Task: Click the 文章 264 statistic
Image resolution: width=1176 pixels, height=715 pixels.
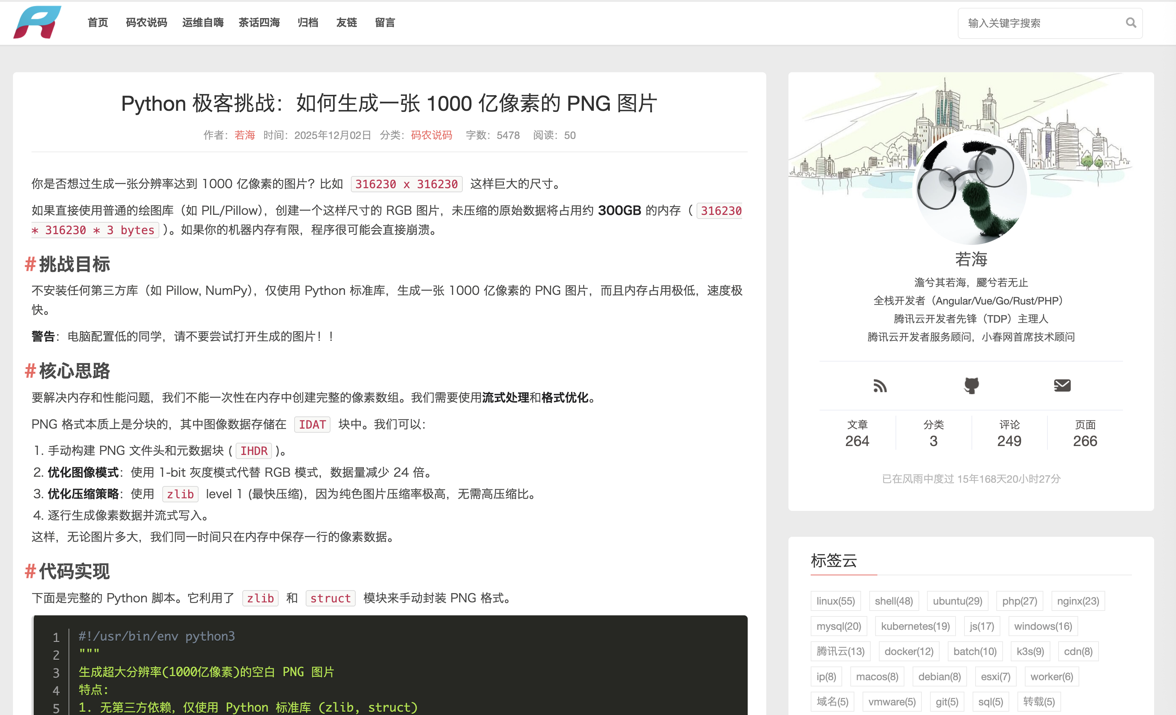Action: coord(857,433)
